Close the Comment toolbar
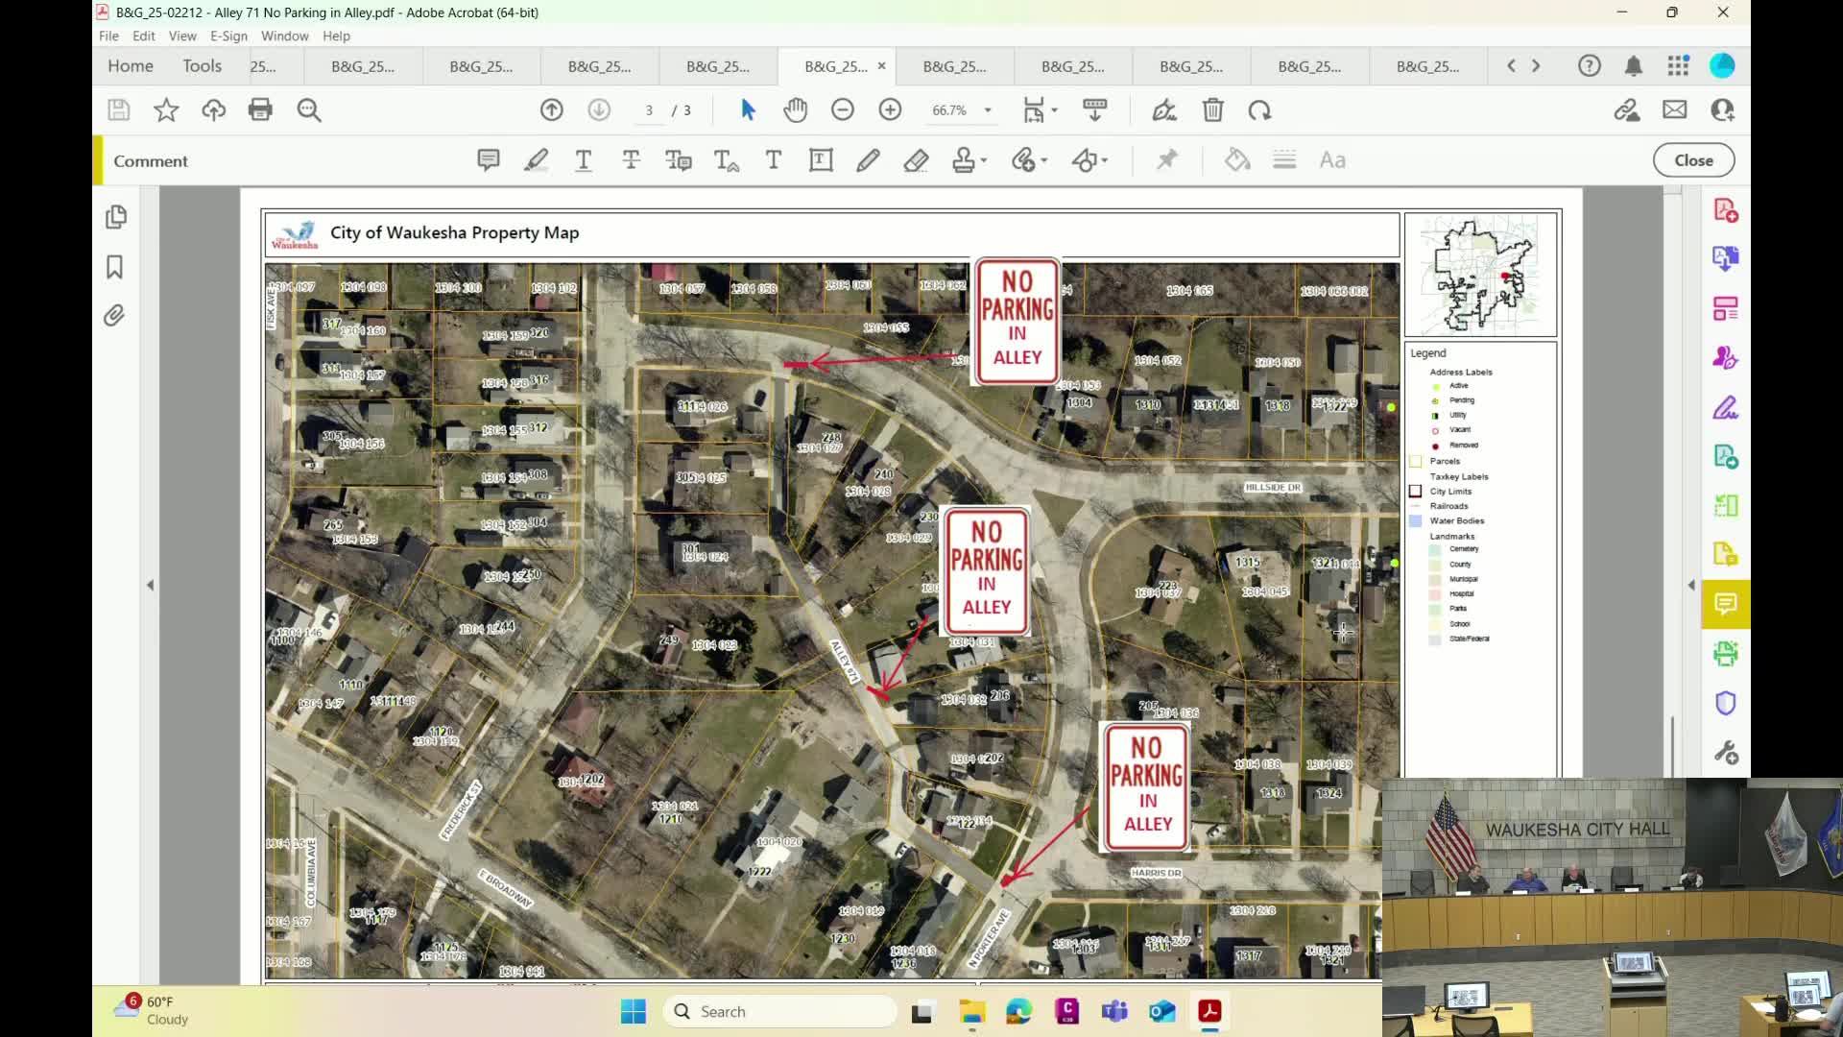Viewport: 1843px width, 1037px height. pyautogui.click(x=1693, y=159)
